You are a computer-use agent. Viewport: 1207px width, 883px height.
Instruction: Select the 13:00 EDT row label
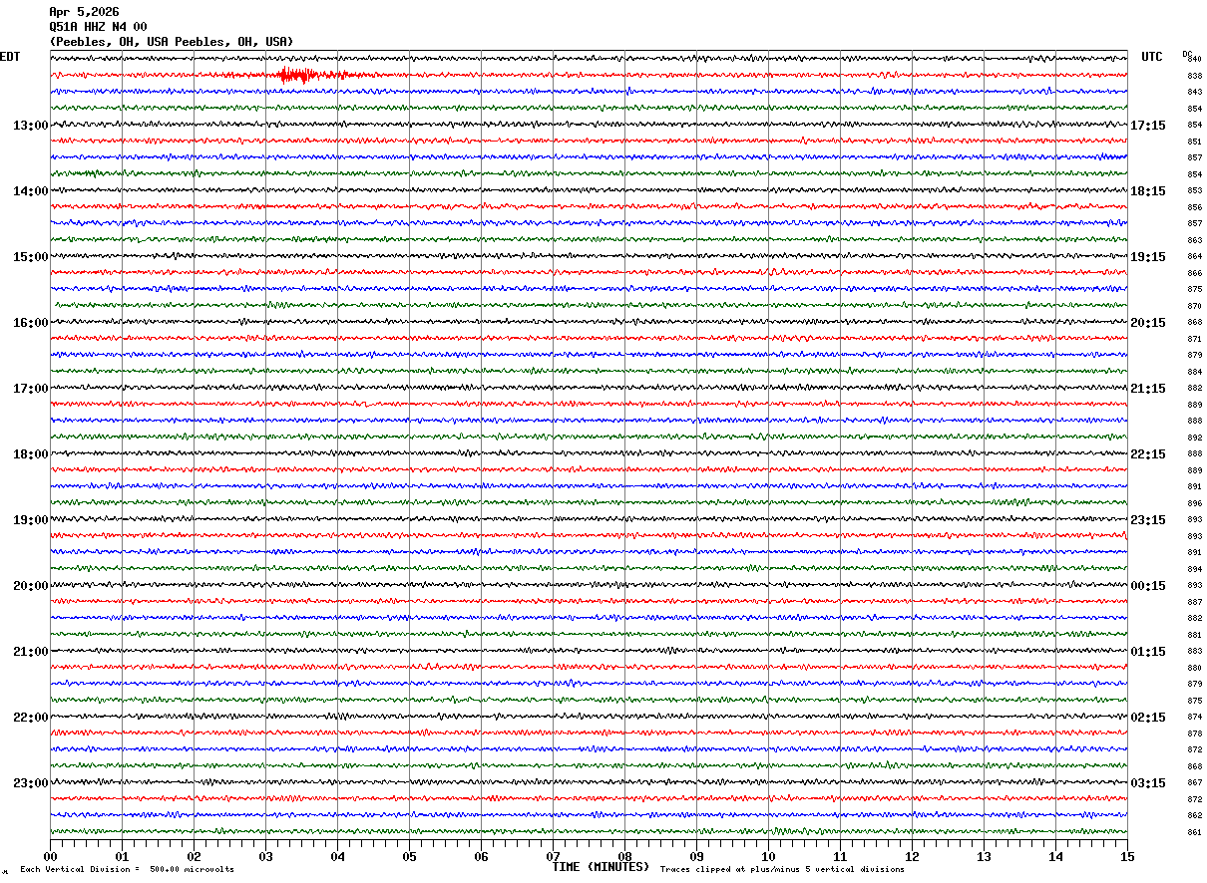pos(30,126)
